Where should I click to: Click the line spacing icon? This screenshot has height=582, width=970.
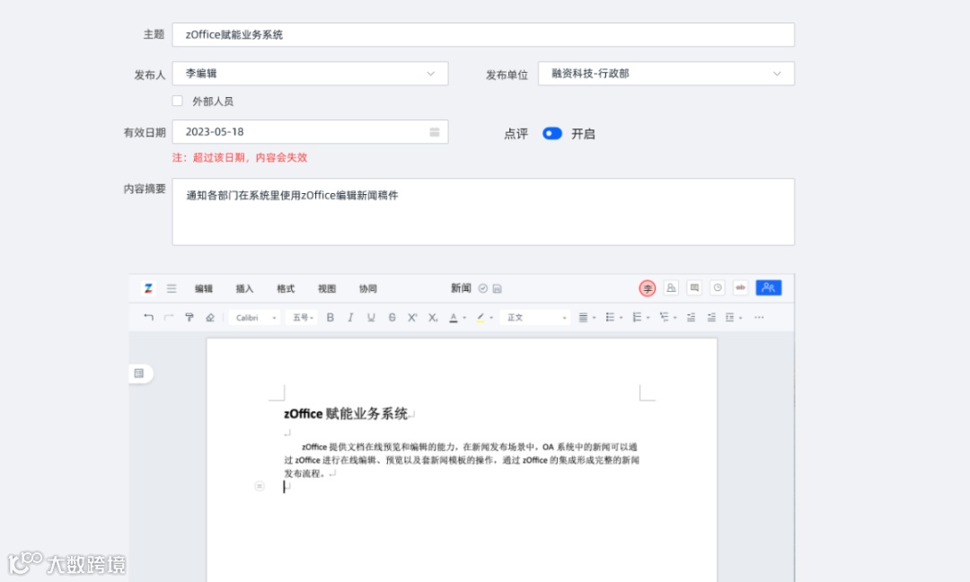click(730, 317)
